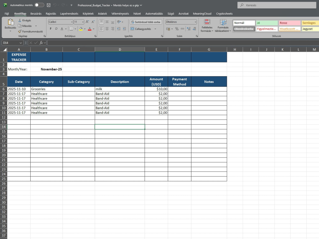Open the Általános number format dropdown
Viewport: 319px width, 239px height.
tap(195, 22)
